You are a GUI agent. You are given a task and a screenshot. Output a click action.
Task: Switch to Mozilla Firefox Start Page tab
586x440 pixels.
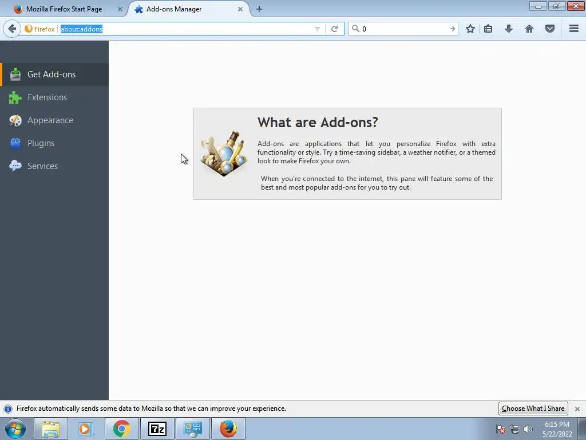point(64,9)
